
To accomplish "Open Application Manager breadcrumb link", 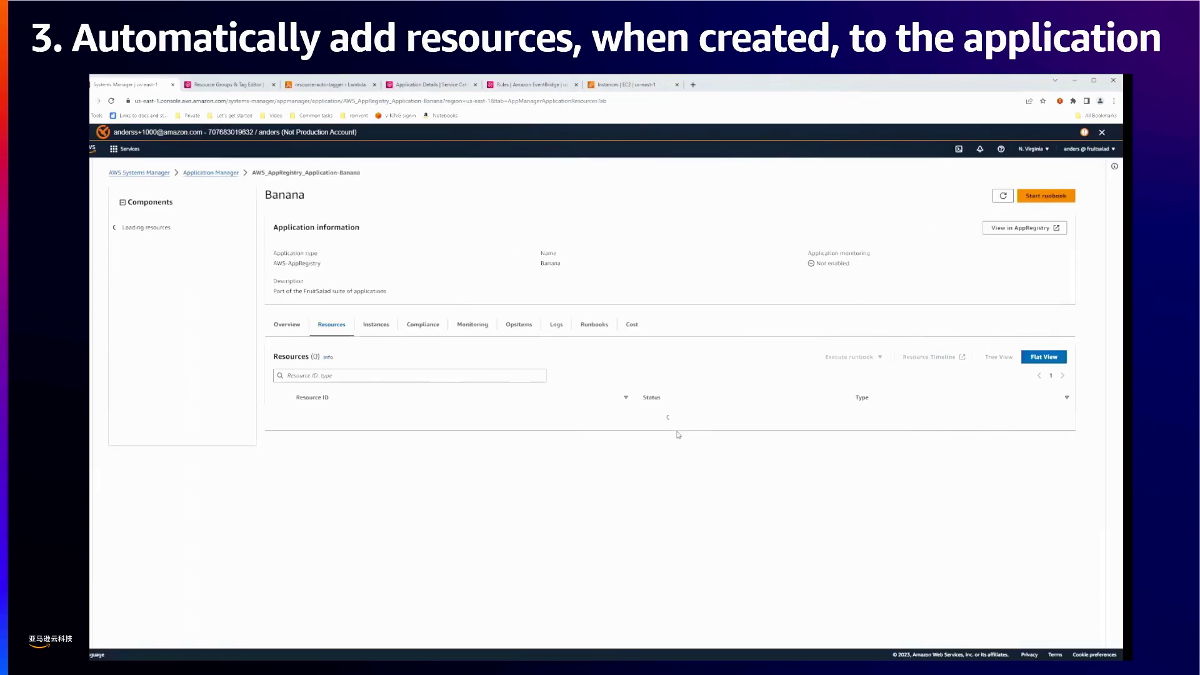I will point(211,172).
